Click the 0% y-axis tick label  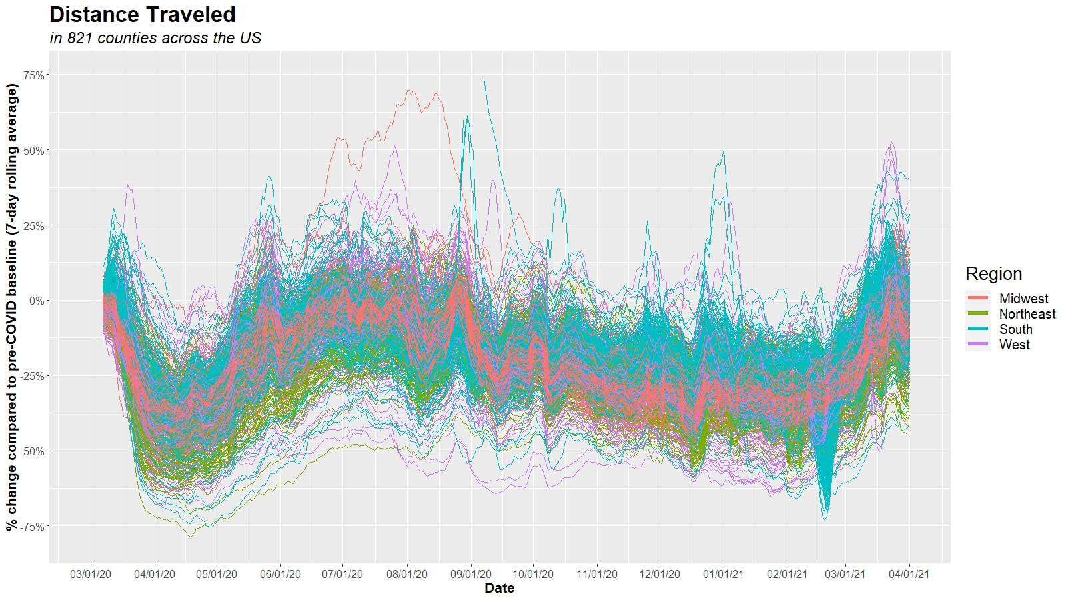(37, 301)
